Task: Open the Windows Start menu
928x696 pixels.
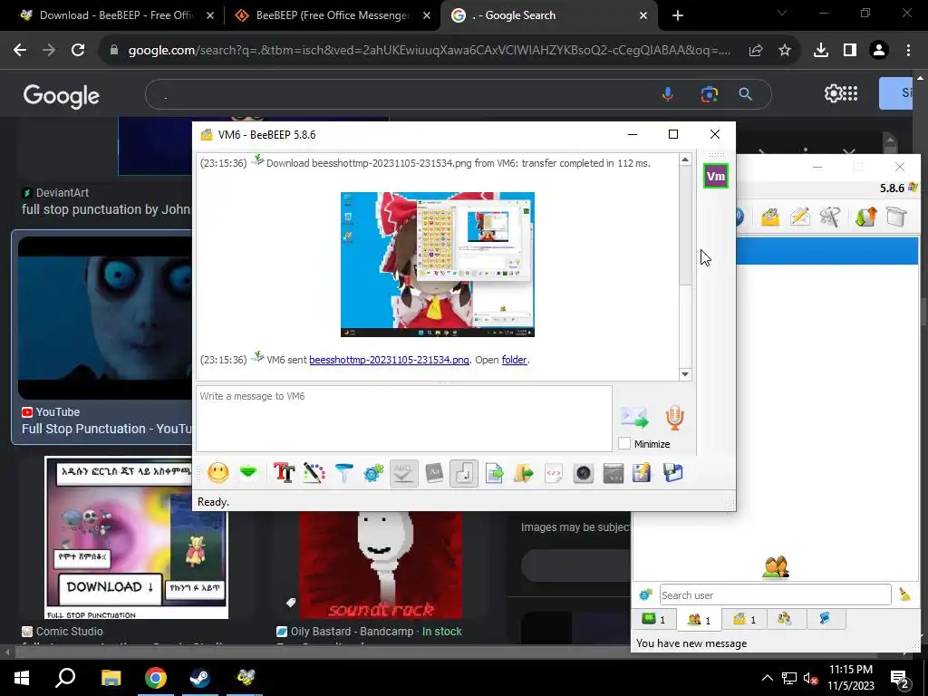Action: click(x=22, y=678)
